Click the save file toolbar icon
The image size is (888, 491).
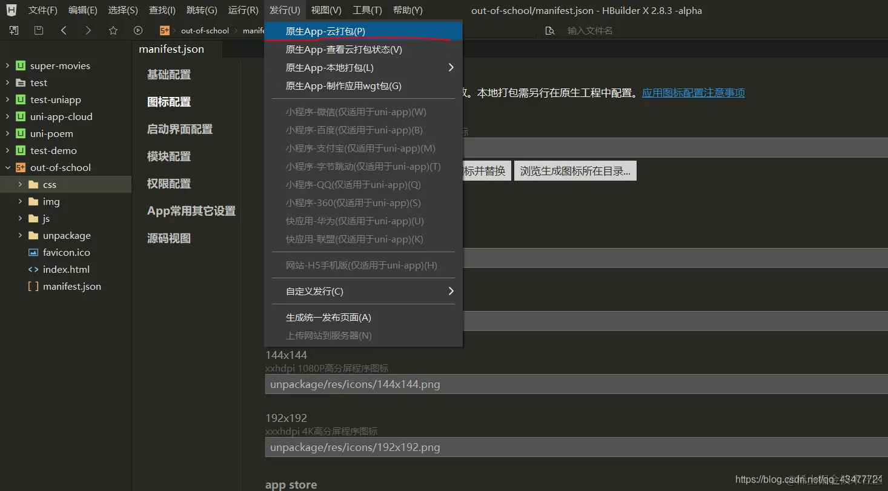pos(39,30)
